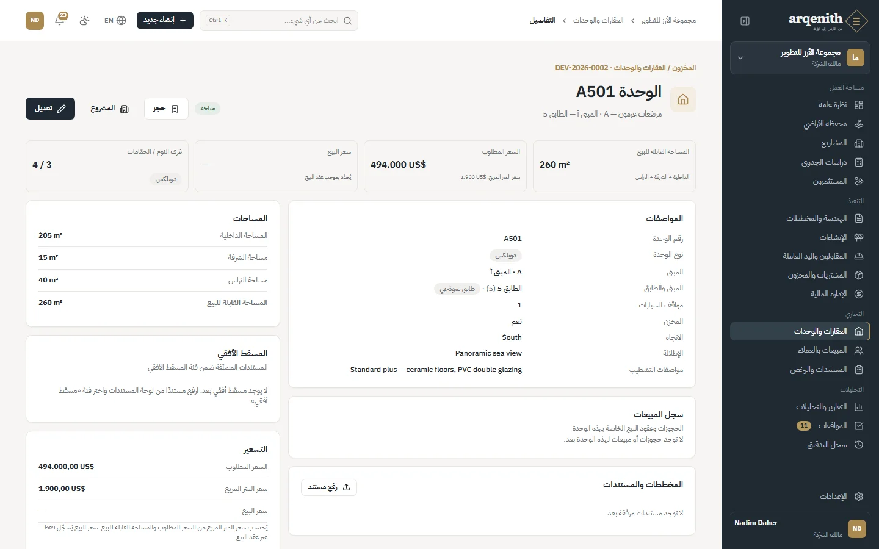Image resolution: width=879 pixels, height=549 pixels.
Task: Click the سجل التدقيق history icon
Action: point(859,445)
